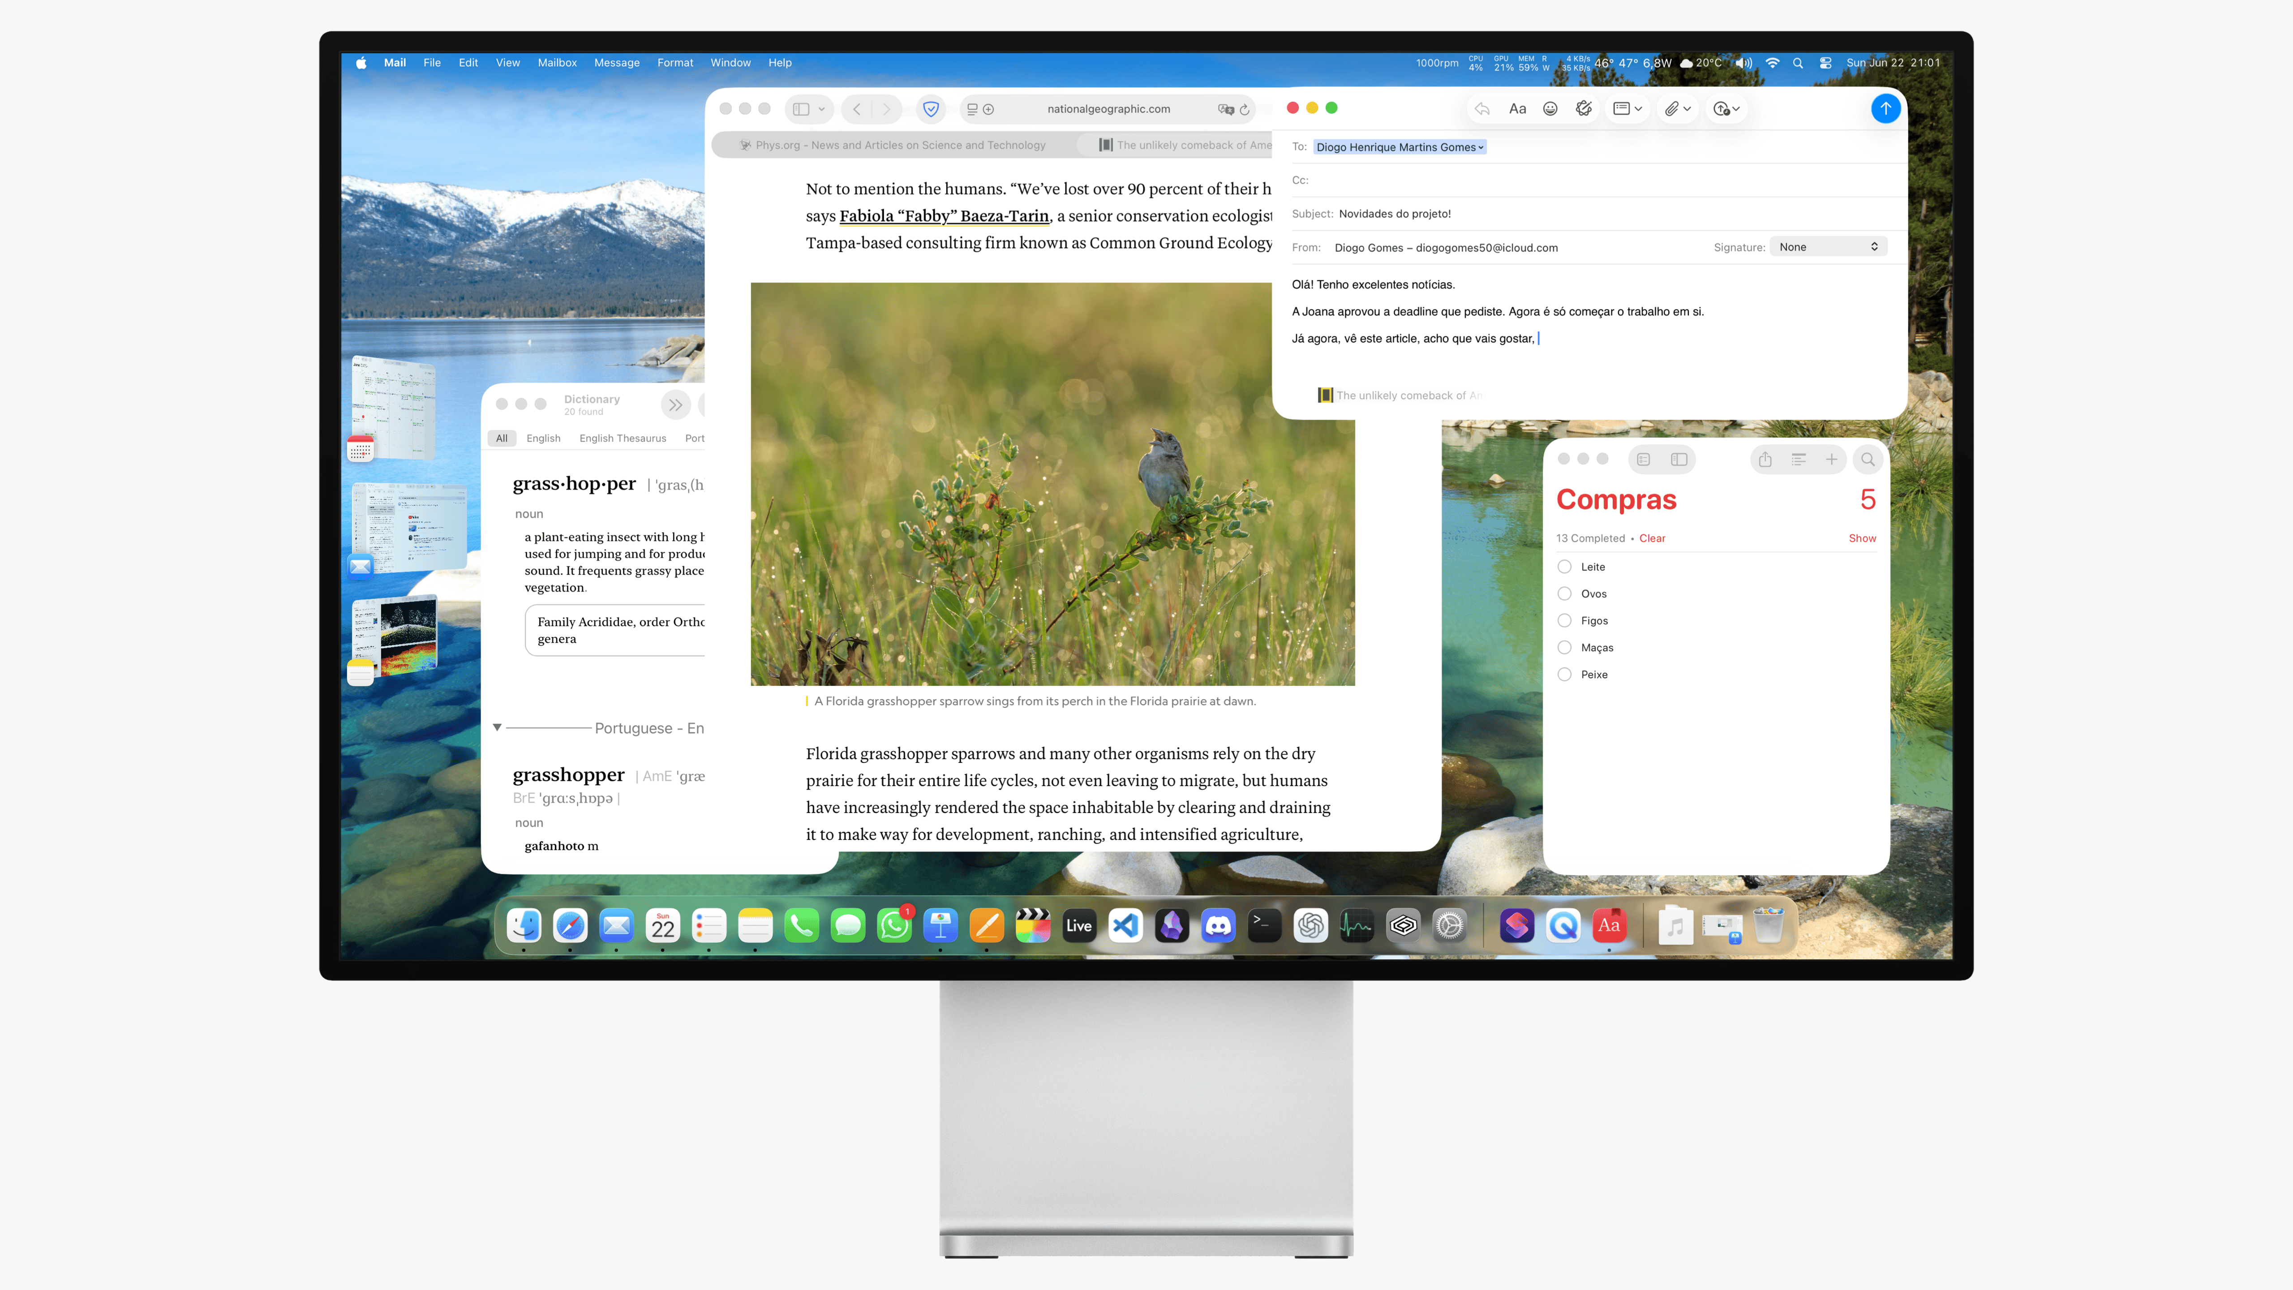2293x1290 pixels.
Task: Mark Leite as completed
Action: [1564, 567]
